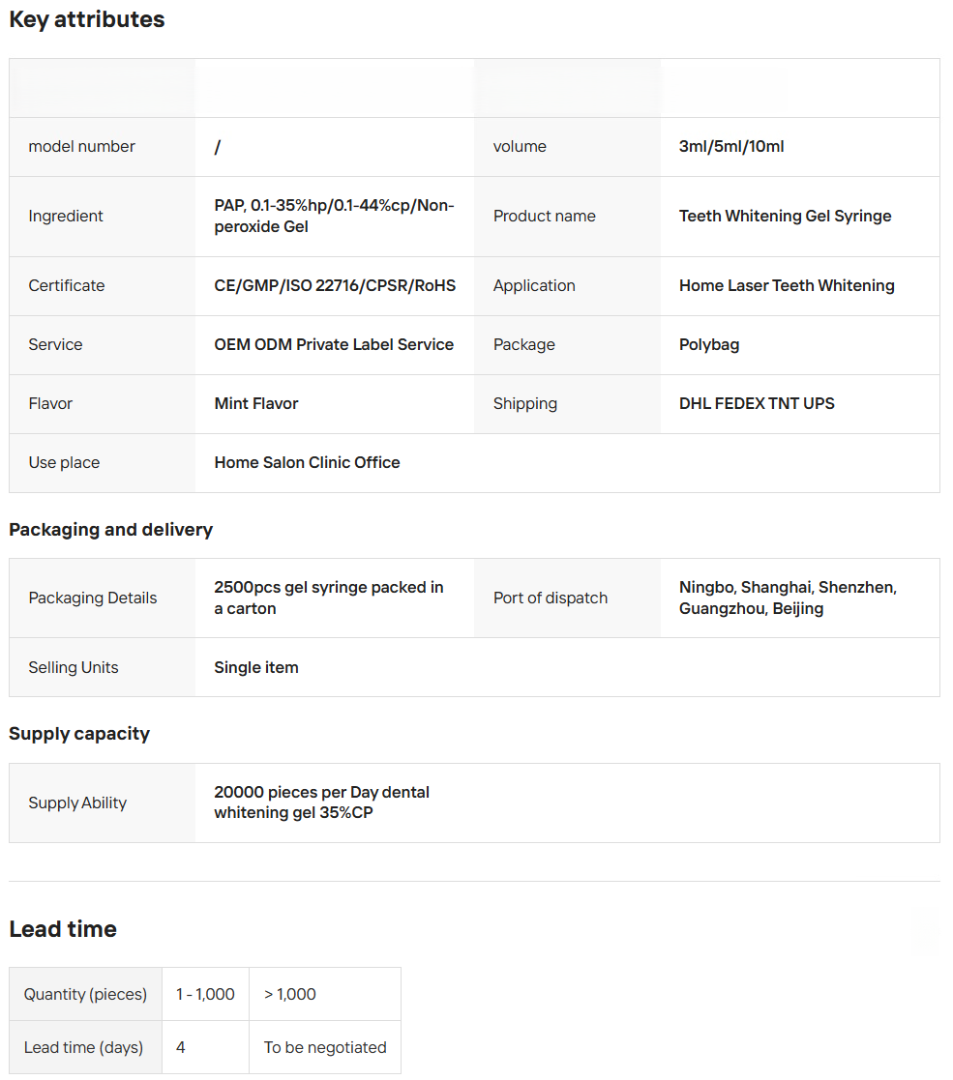The height and width of the screenshot is (1080, 953).
Task: Click the To be negotiated lead time cell
Action: 325,1047
